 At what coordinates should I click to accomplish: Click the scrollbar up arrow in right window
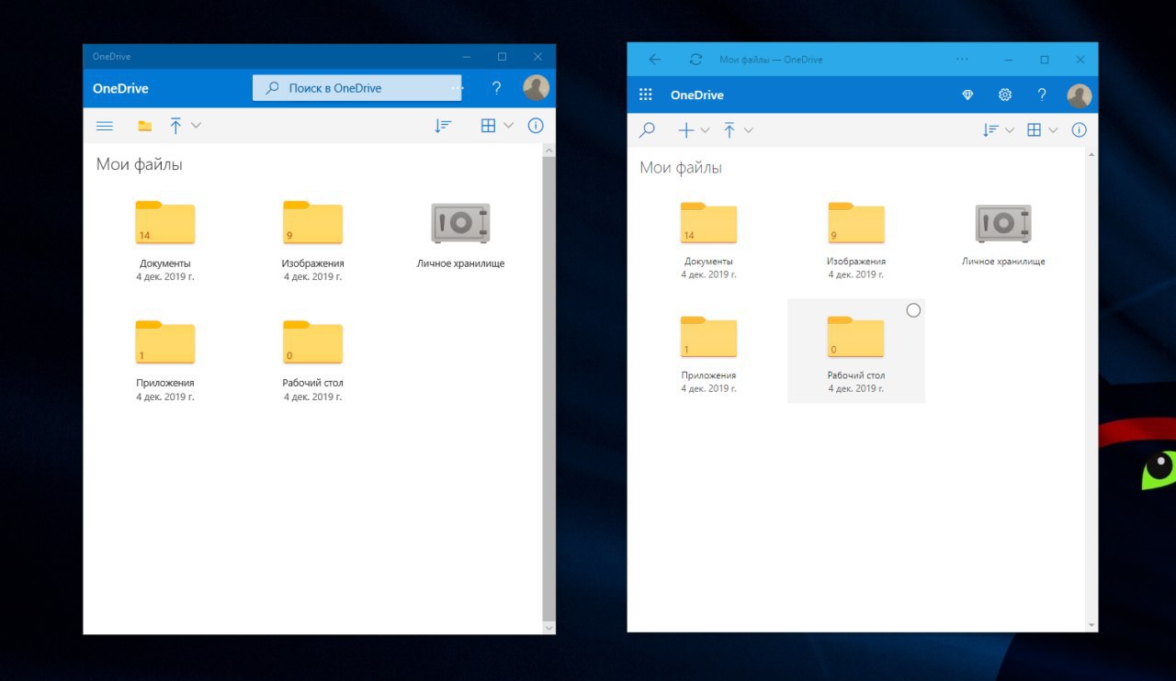(x=1092, y=154)
